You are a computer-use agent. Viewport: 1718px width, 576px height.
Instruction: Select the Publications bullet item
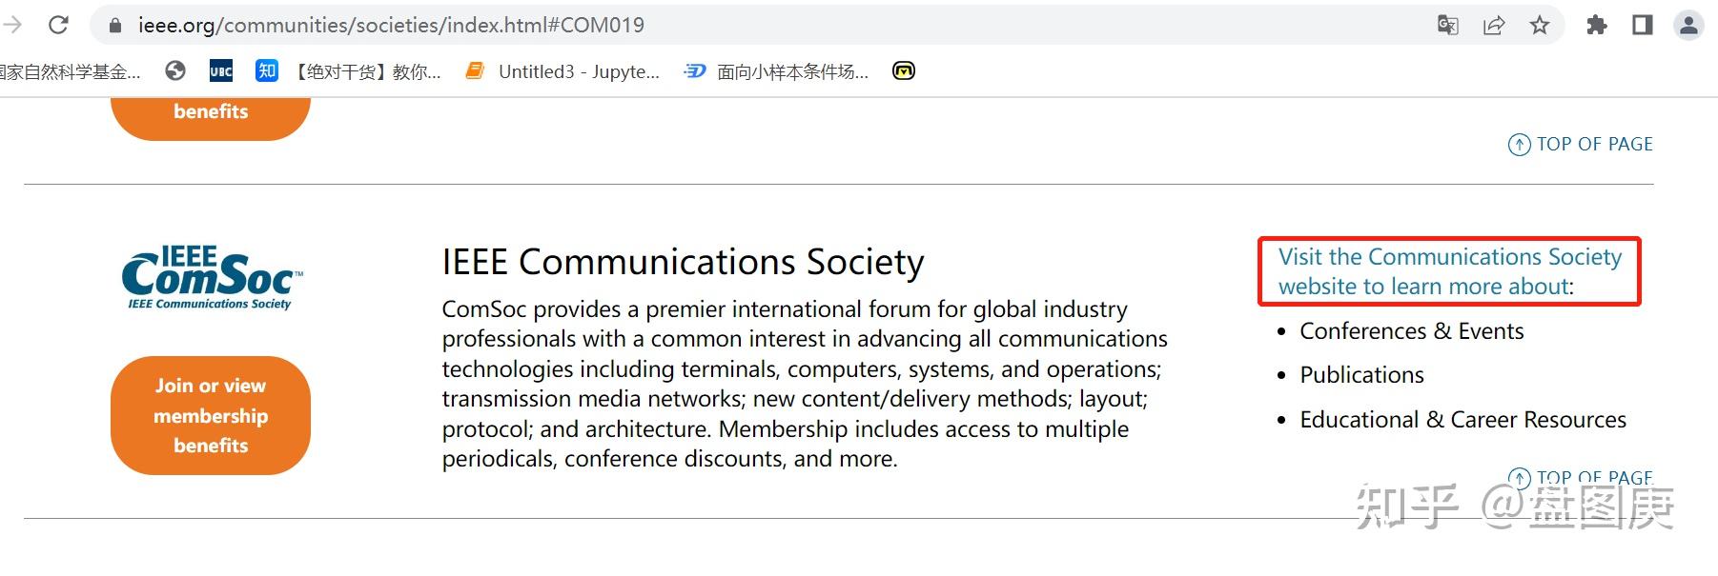(x=1361, y=375)
